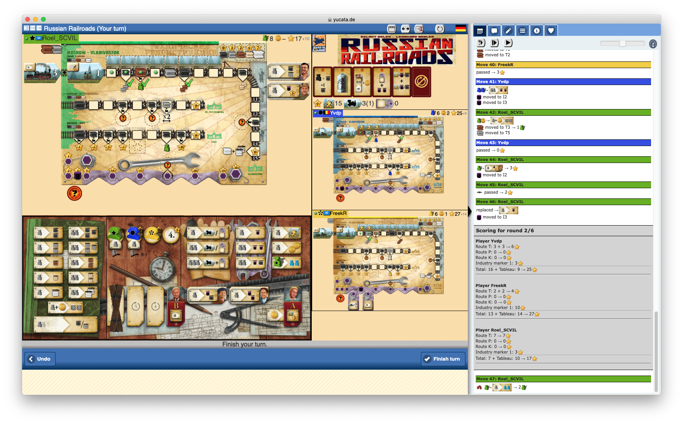Adjust the replay speed slider

pyautogui.click(x=622, y=43)
